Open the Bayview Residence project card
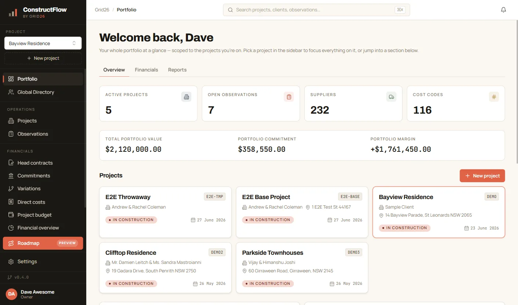 tap(439, 212)
